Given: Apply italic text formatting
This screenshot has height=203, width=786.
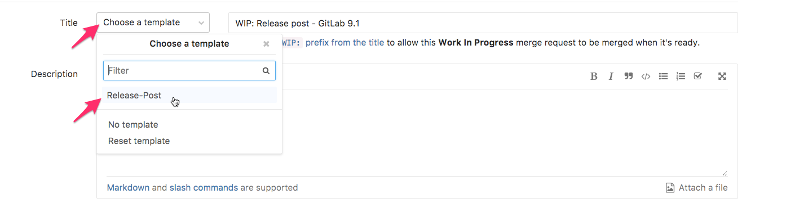Looking at the screenshot, I should (x=611, y=76).
